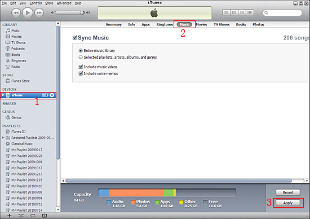This screenshot has height=219, width=310.
Task: Switch to the Photos tab
Action: (258, 25)
